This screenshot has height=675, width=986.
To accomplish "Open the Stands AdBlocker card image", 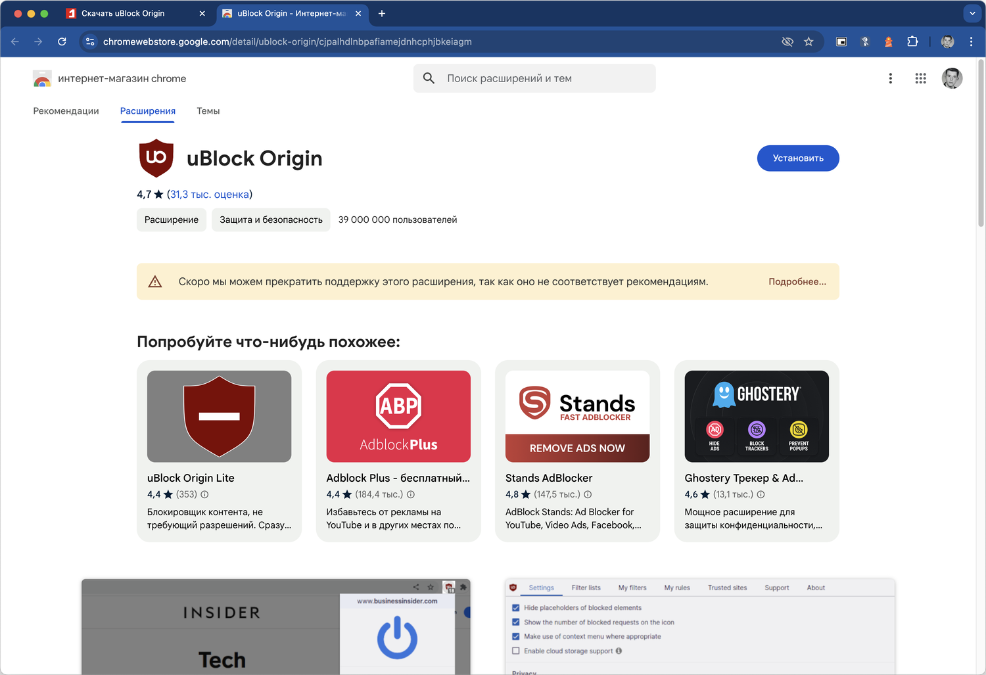I will [x=577, y=416].
